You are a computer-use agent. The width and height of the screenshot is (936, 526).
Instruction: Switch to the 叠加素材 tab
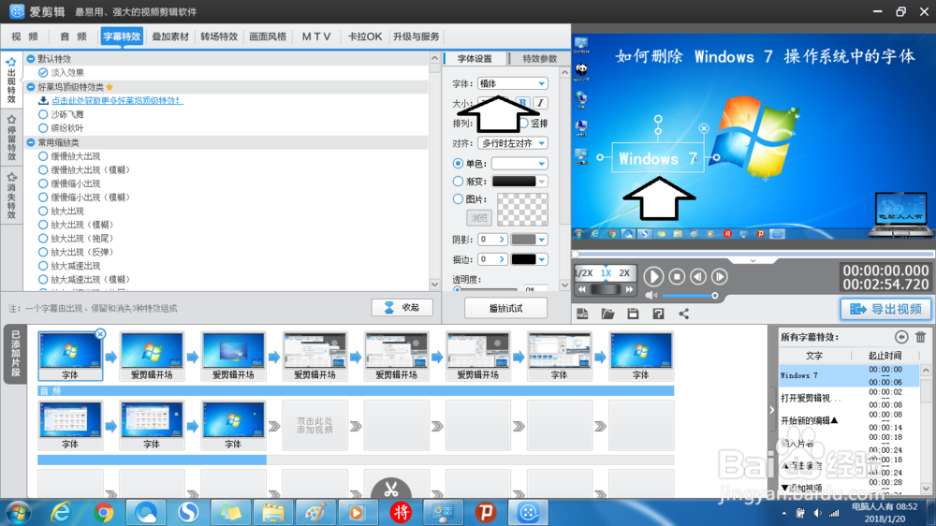(170, 37)
